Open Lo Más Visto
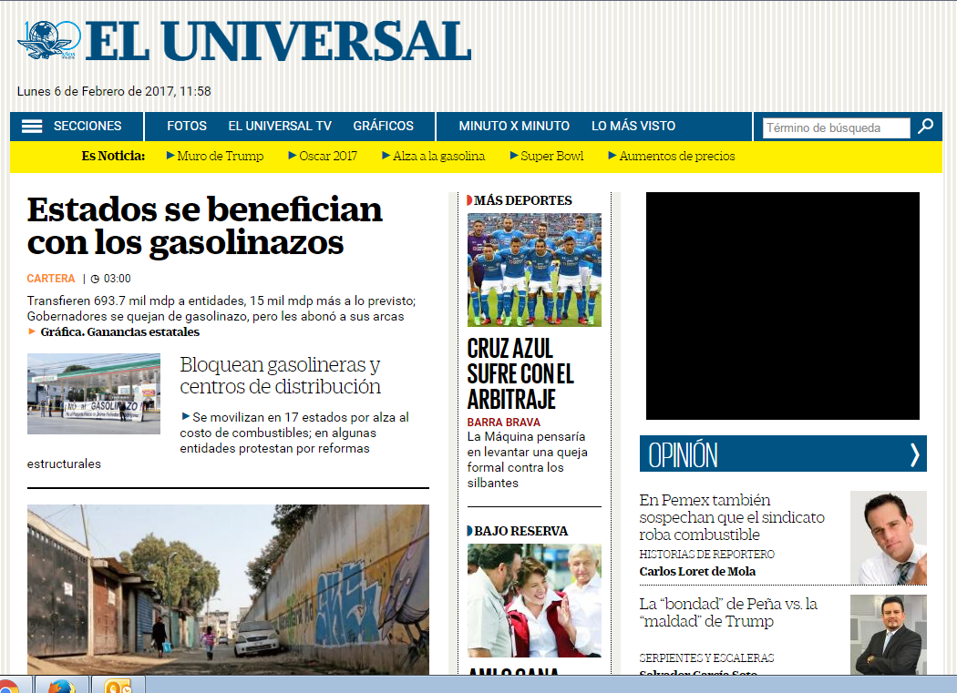This screenshot has height=693, width=957. (x=633, y=126)
